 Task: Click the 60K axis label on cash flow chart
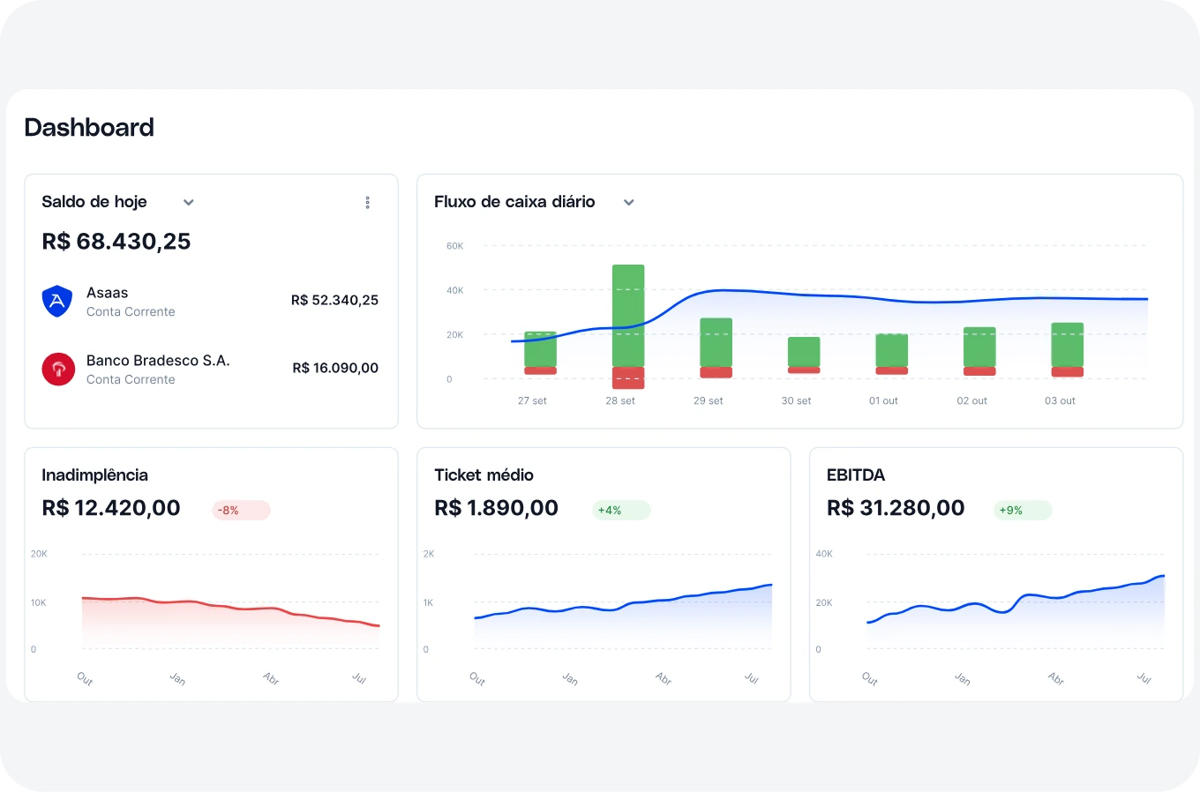(x=454, y=246)
